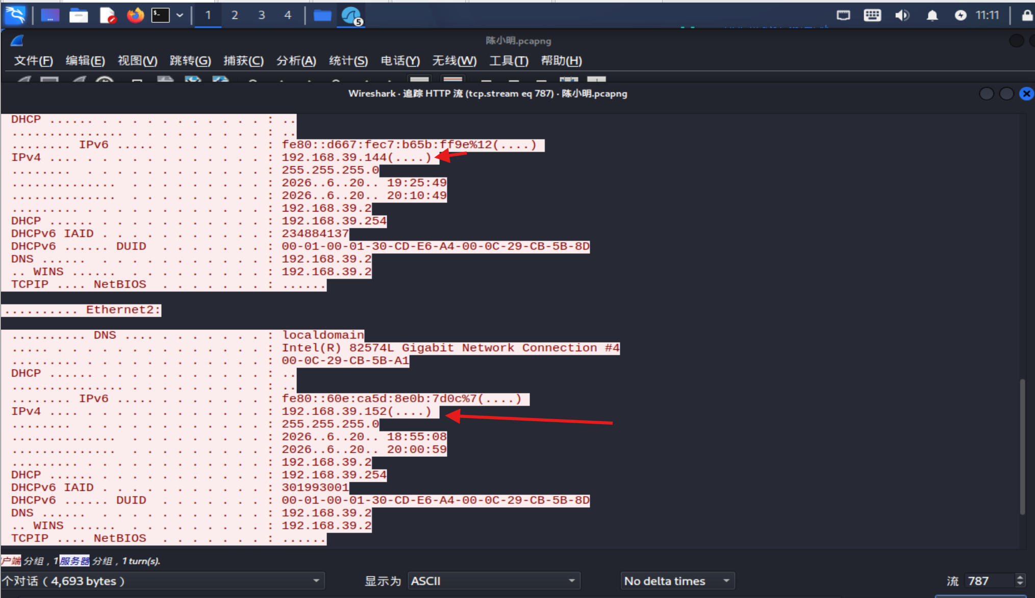Switch to workspace 2
The height and width of the screenshot is (598, 1035).
point(235,15)
